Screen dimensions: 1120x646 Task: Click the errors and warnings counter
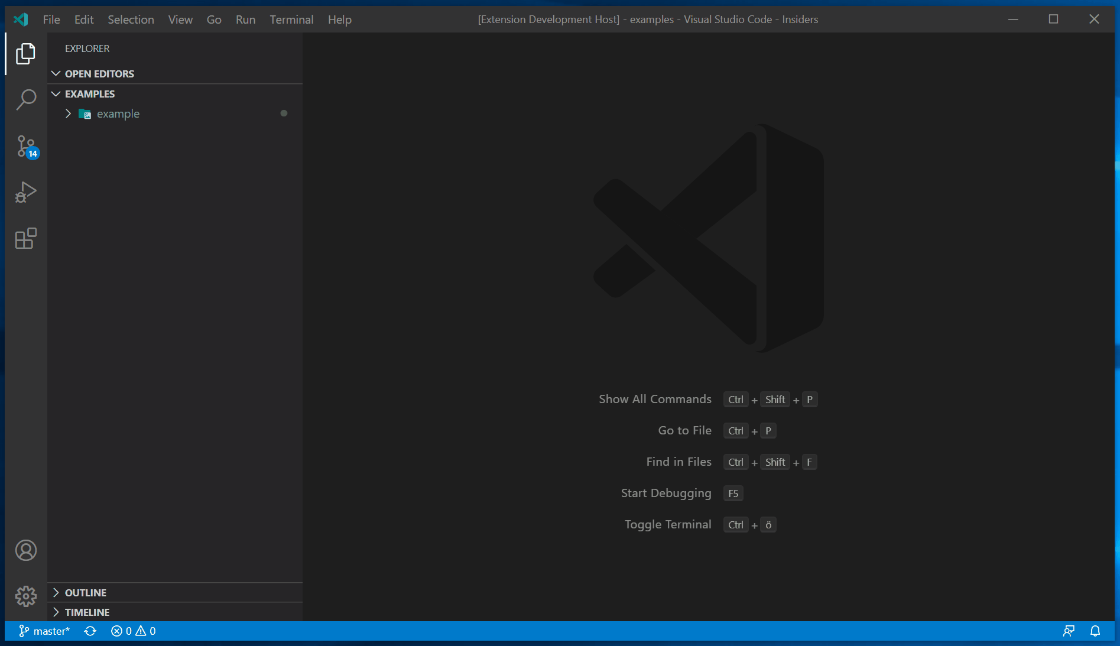pos(133,631)
